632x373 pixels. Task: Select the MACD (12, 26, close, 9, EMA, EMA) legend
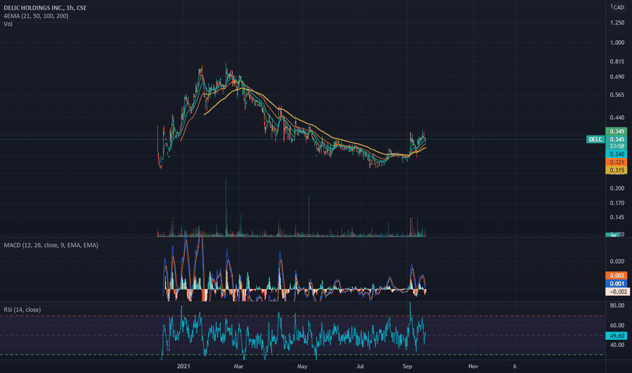point(51,246)
